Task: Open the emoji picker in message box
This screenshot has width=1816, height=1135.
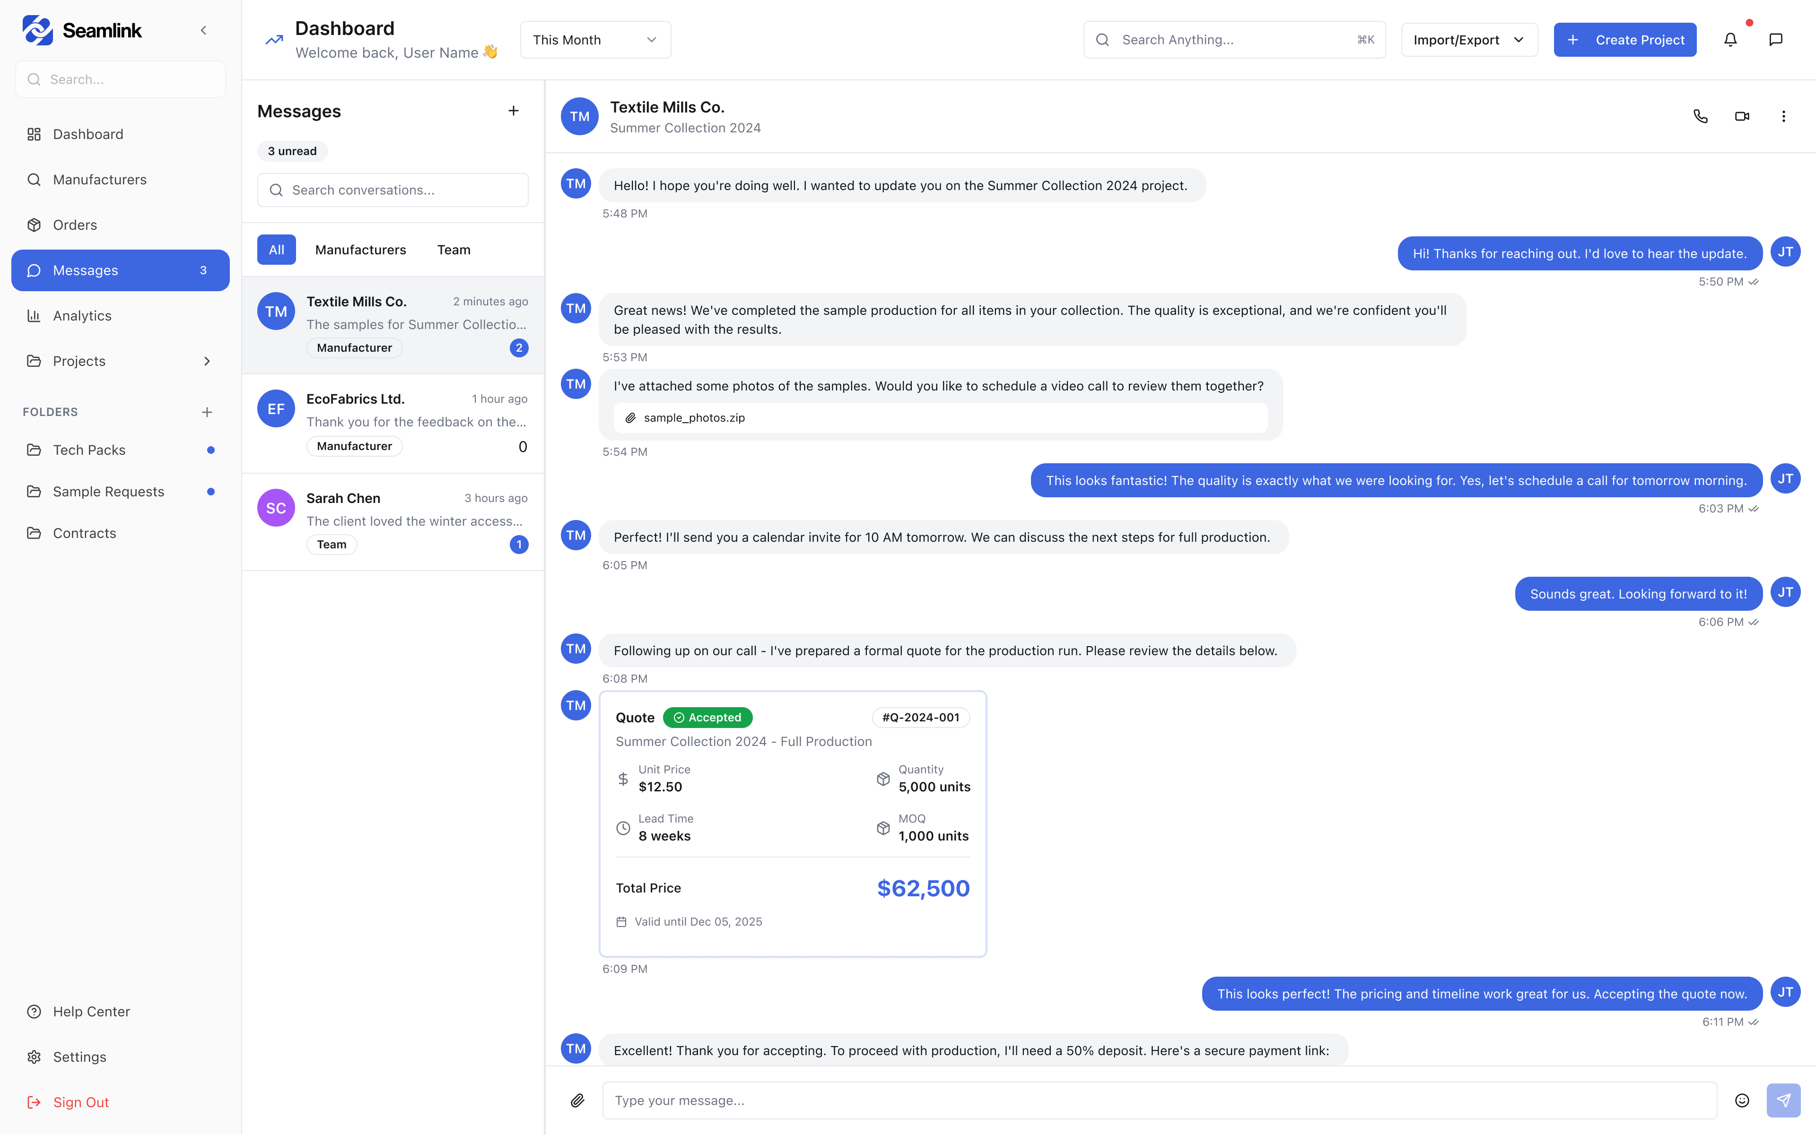Action: 1742,1100
